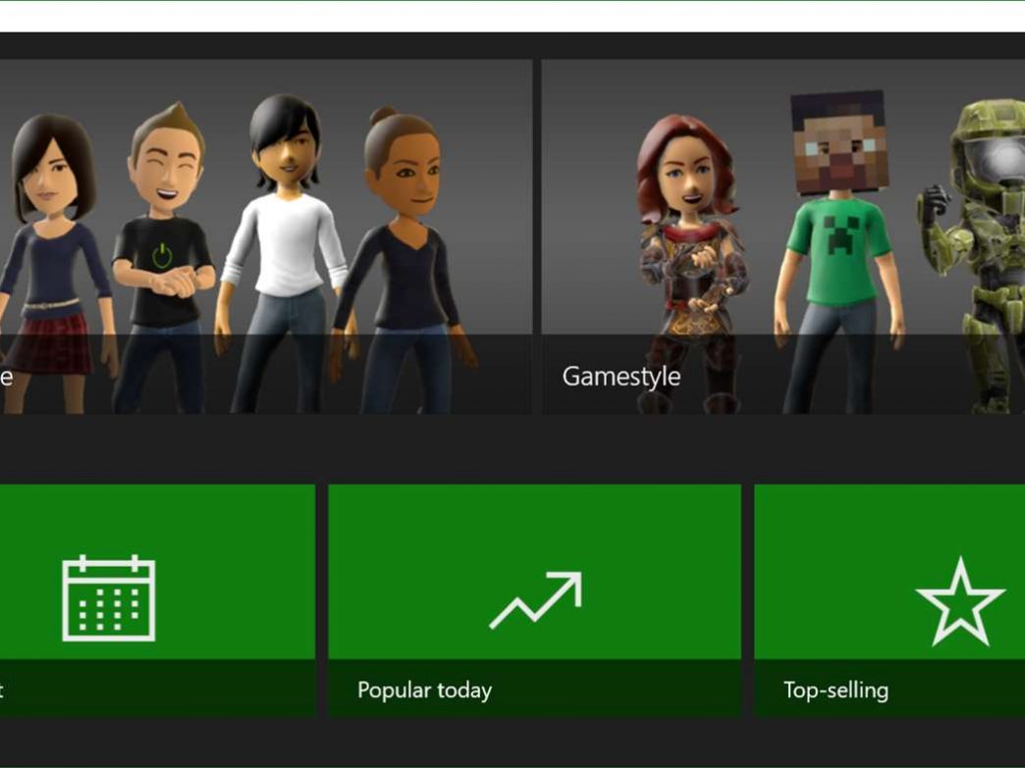Click the caption bar of the left avatar tile
This screenshot has height=768, width=1025.
tap(265, 375)
